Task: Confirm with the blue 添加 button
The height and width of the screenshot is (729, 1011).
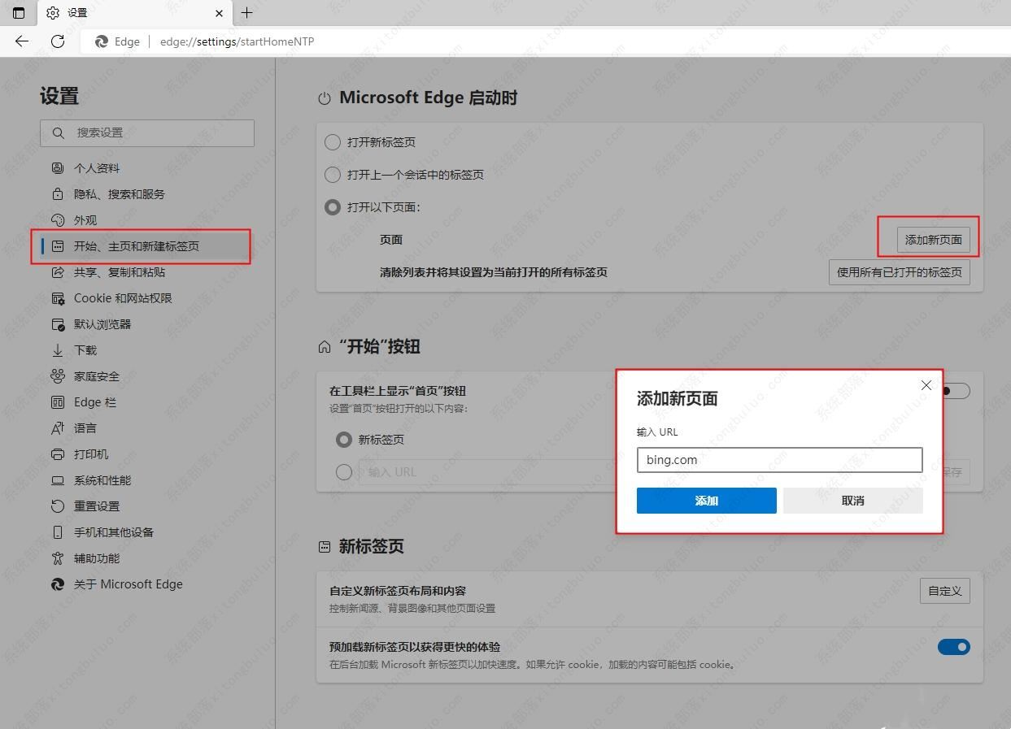Action: click(x=707, y=501)
